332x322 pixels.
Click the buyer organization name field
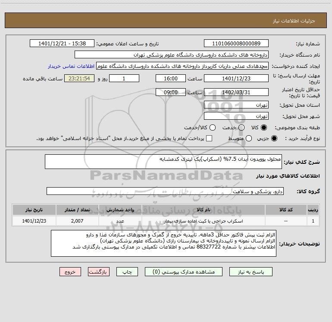pos(172,55)
